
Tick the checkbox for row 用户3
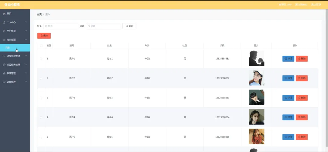point(41,98)
